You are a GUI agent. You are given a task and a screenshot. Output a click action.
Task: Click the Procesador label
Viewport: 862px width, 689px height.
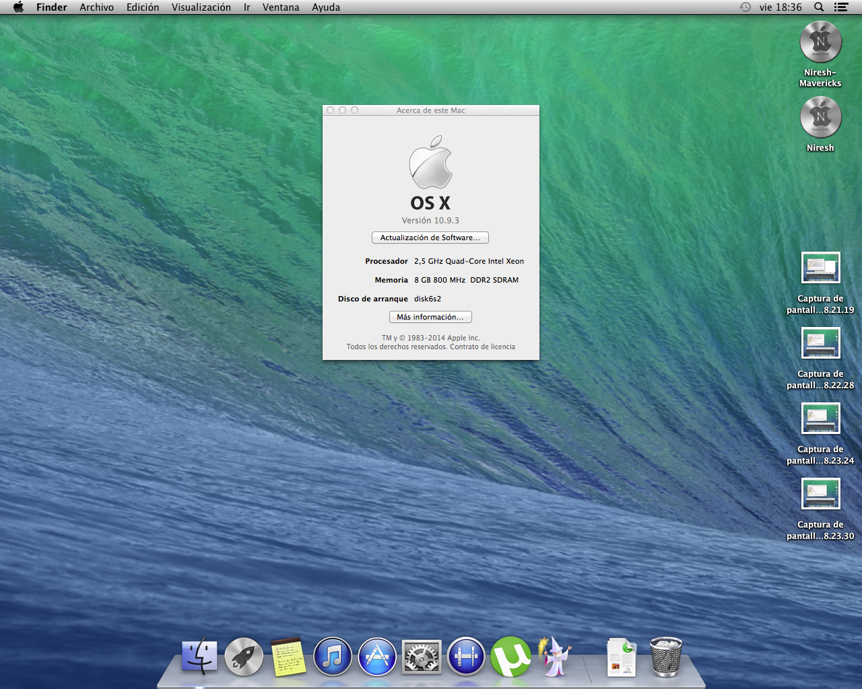(x=387, y=261)
